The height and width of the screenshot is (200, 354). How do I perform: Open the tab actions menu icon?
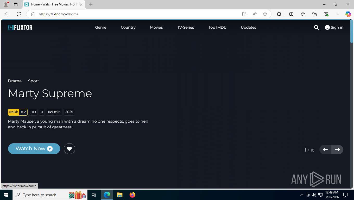click(16, 4)
